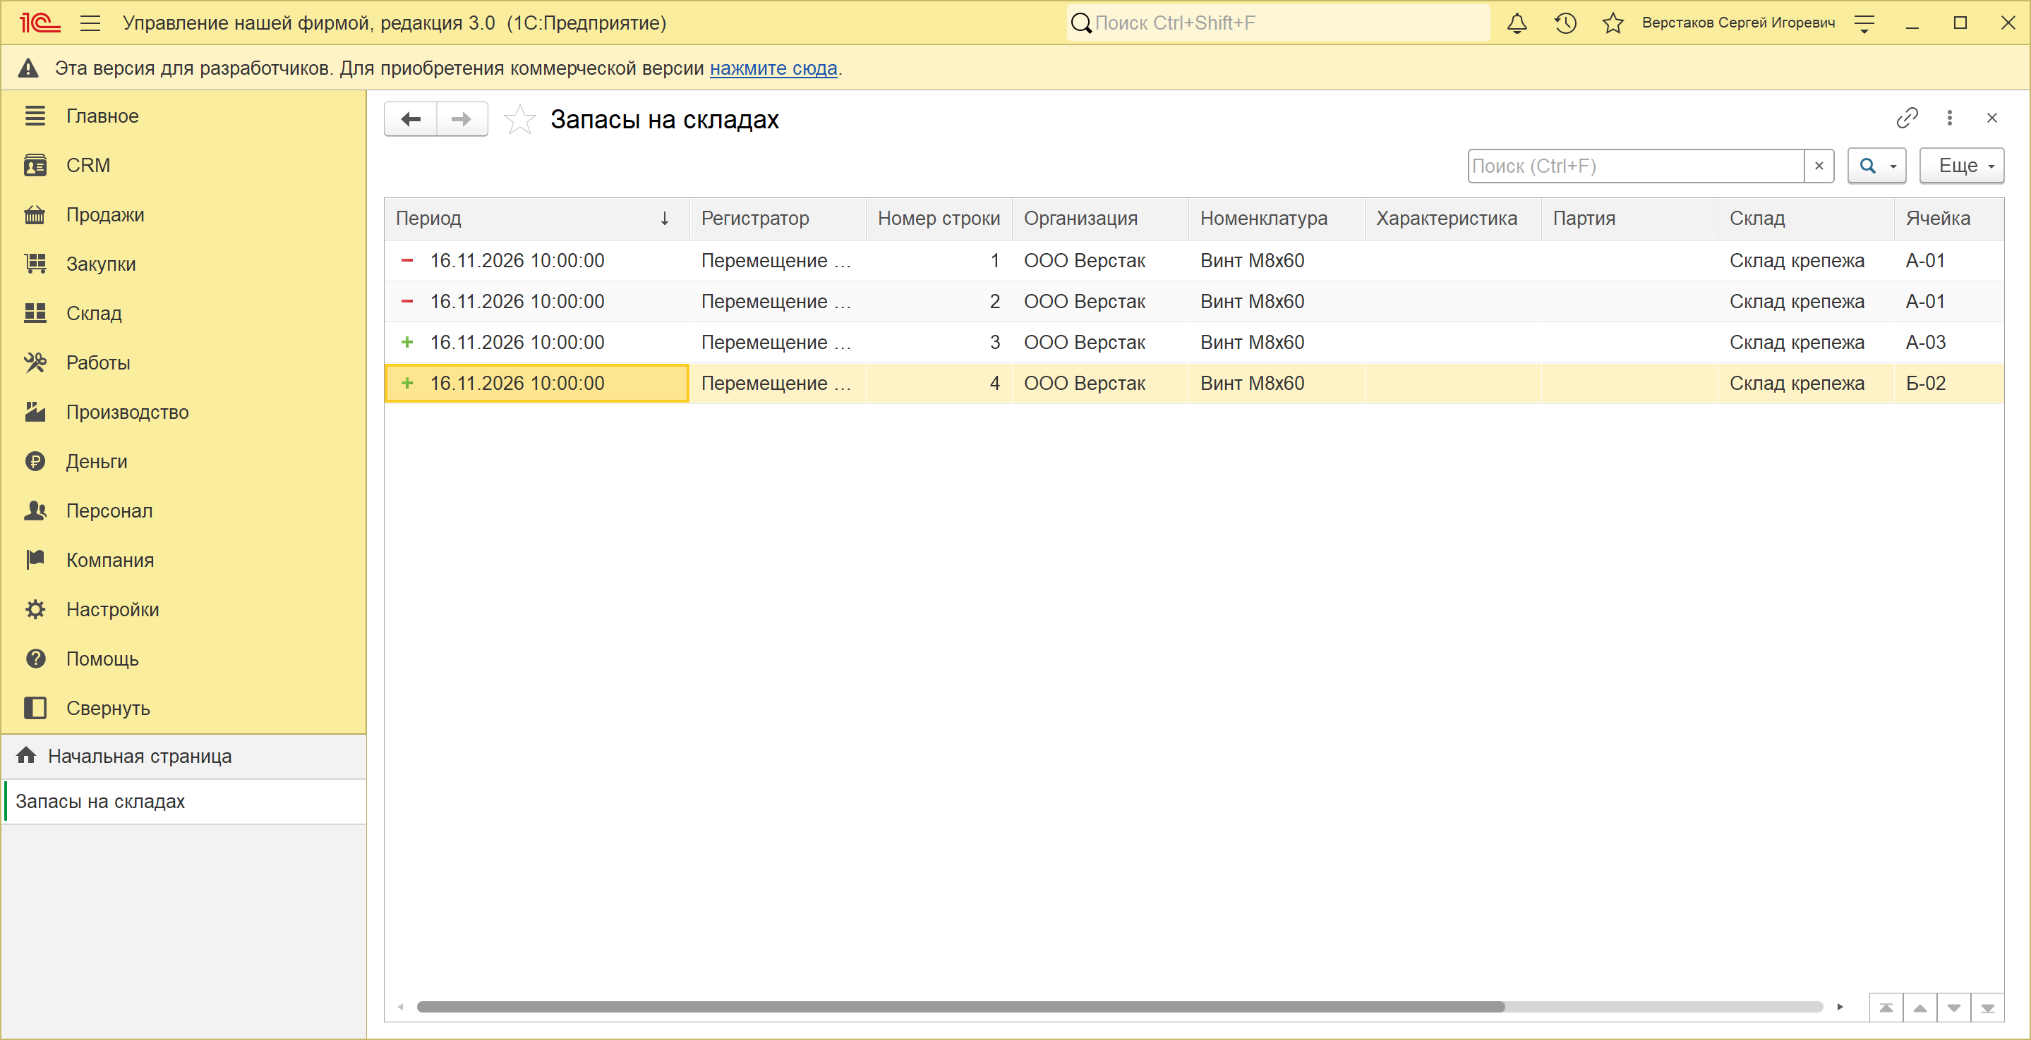Go back with left arrow button

[x=411, y=119]
